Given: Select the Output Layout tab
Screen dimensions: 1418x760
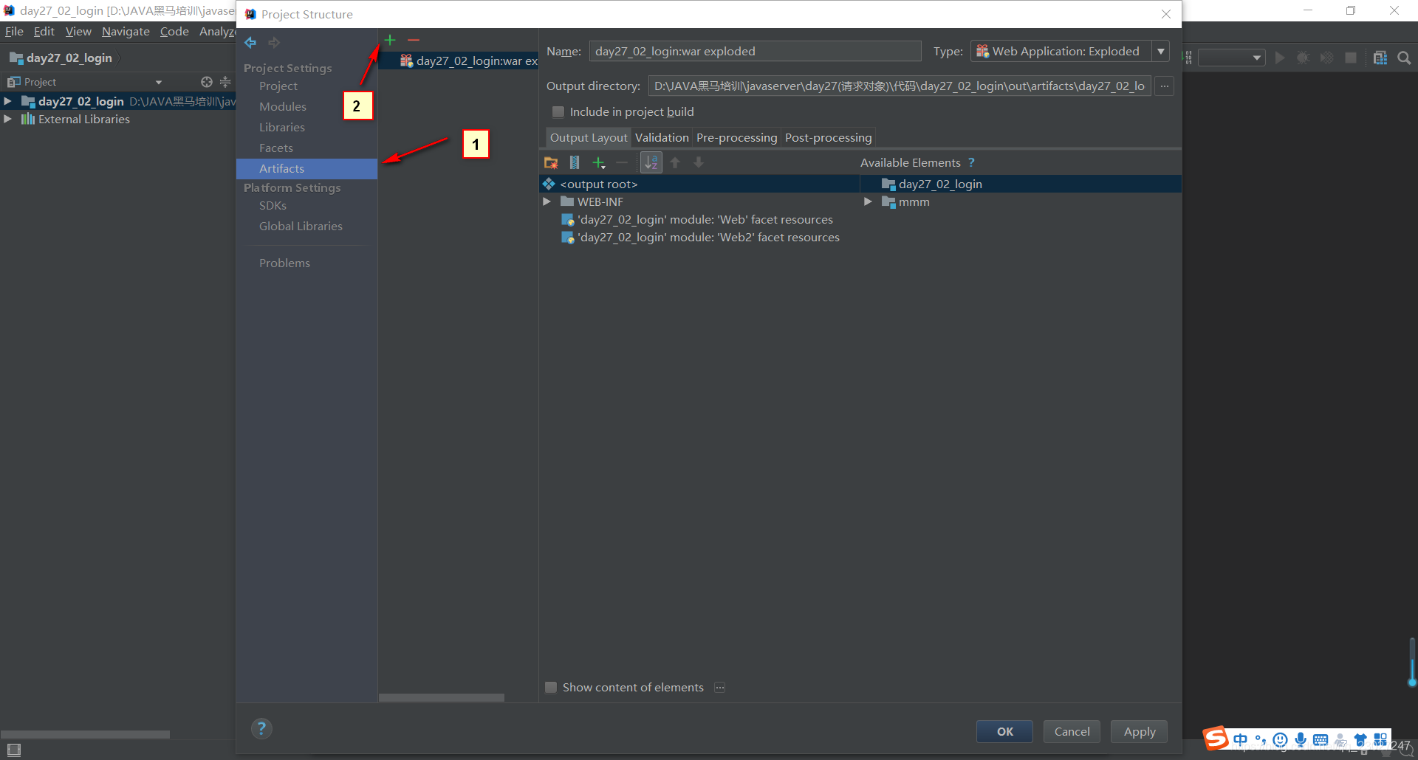Looking at the screenshot, I should (589, 138).
